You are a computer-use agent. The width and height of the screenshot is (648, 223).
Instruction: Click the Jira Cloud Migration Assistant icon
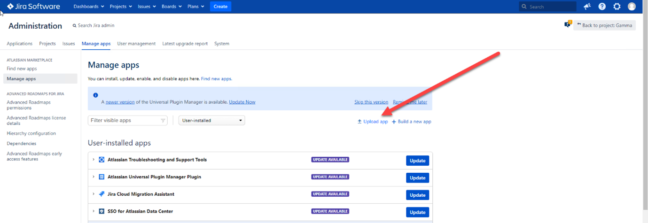(101, 194)
